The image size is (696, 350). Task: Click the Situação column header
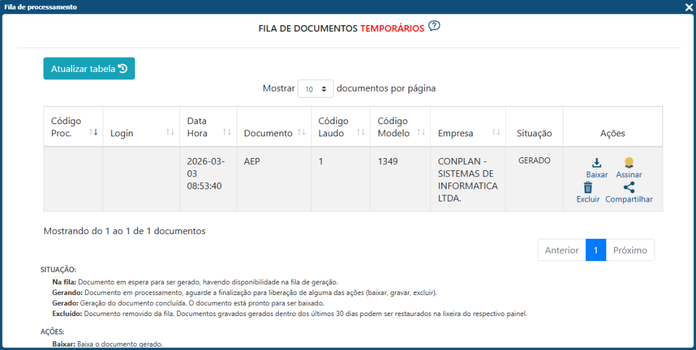[534, 133]
